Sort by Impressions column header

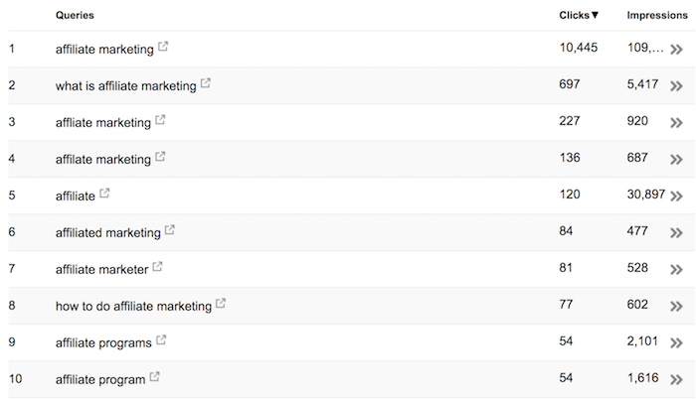click(657, 15)
